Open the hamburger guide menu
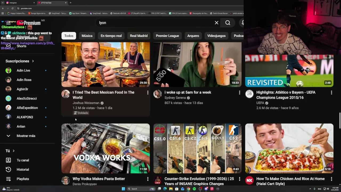Viewport: 341px width, 192px height. tap(9, 23)
